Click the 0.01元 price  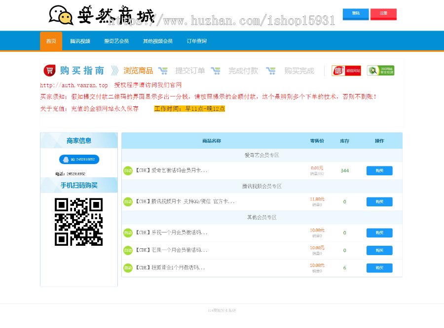(317, 168)
